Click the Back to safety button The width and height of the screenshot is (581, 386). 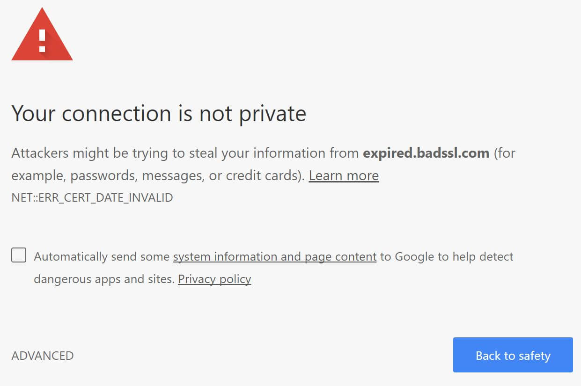tap(513, 355)
